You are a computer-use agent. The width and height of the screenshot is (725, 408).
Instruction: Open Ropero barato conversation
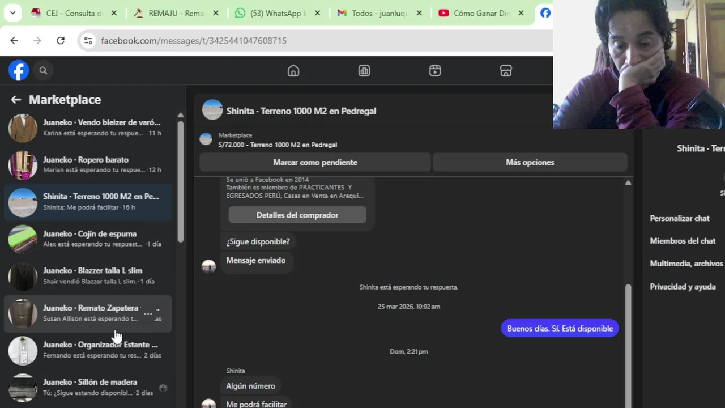(88, 165)
